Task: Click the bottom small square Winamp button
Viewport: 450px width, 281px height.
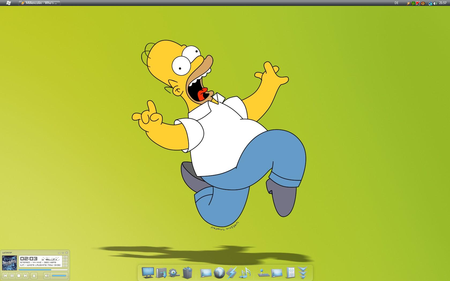Action: tap(65, 266)
